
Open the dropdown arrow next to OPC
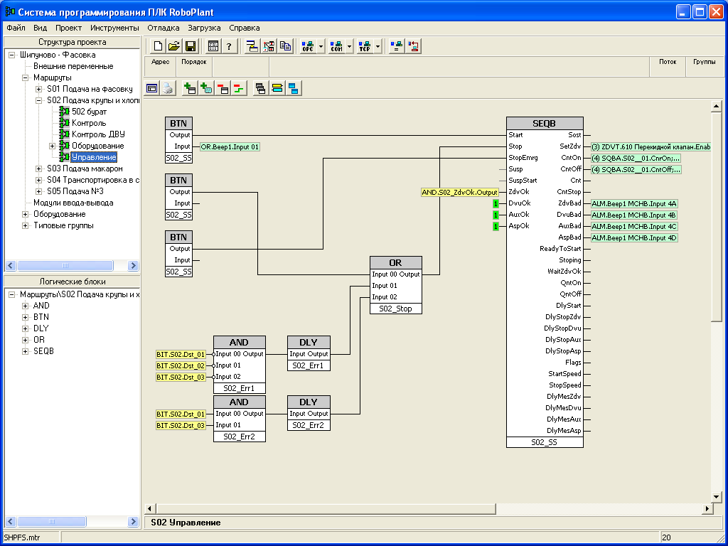pyautogui.click(x=321, y=46)
